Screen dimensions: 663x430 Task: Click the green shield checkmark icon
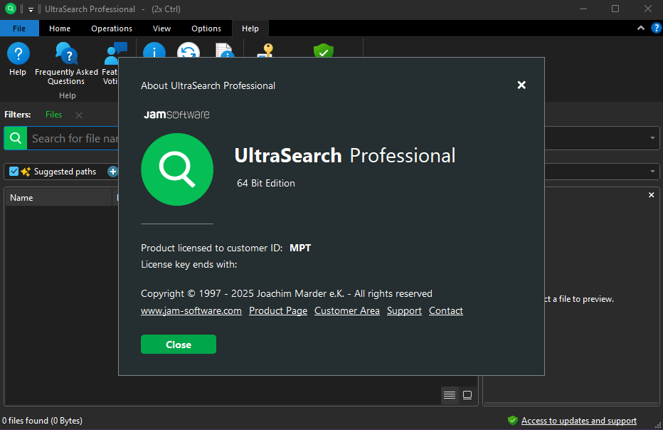point(324,50)
